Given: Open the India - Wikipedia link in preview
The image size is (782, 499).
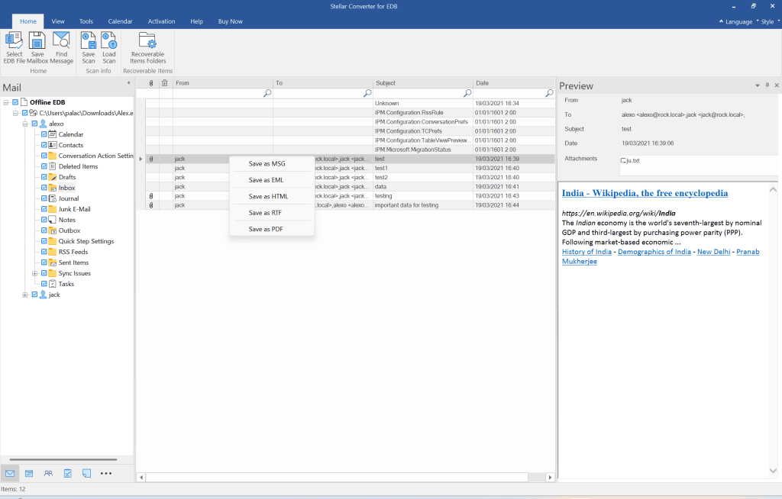Looking at the screenshot, I should (645, 193).
